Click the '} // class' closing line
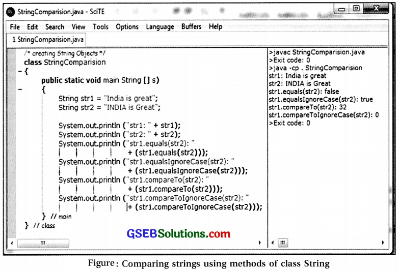 click(40, 225)
